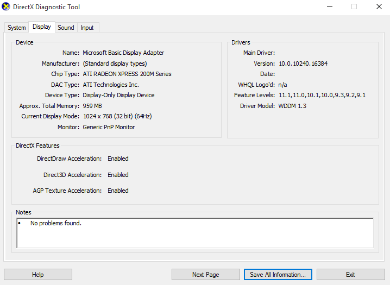Click the DirectX Diagnostic Tool title icon
The image size is (390, 285).
pos(6,7)
